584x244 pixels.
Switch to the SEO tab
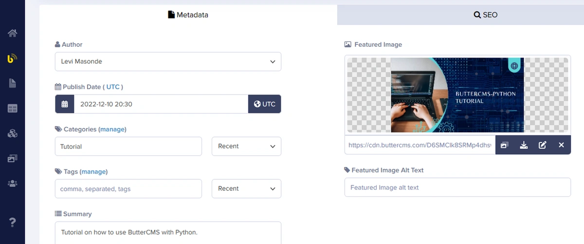(486, 15)
